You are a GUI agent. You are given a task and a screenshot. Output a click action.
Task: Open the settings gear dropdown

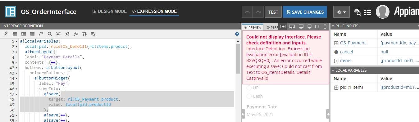point(341,12)
